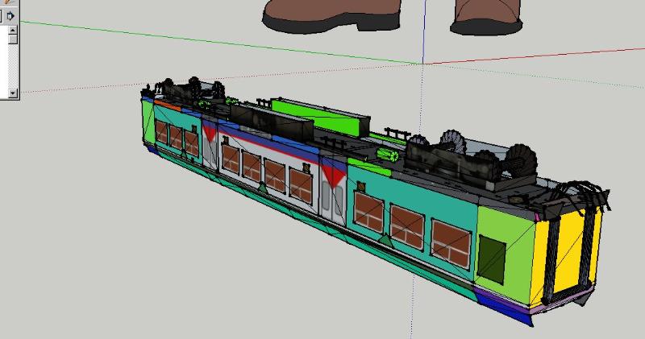Select the red triangle on the middle door

click(334, 170)
